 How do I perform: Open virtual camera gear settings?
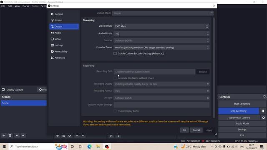tap(263, 117)
